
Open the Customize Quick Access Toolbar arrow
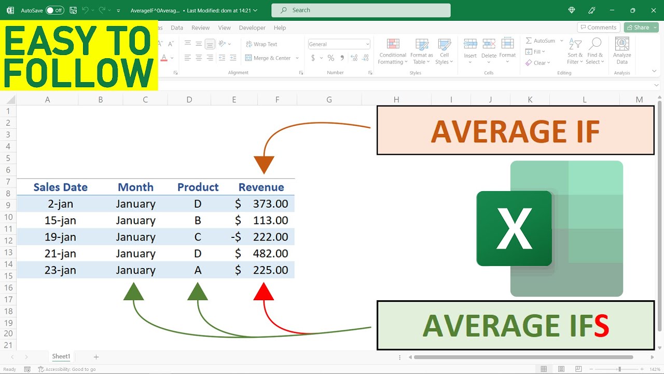tap(119, 10)
